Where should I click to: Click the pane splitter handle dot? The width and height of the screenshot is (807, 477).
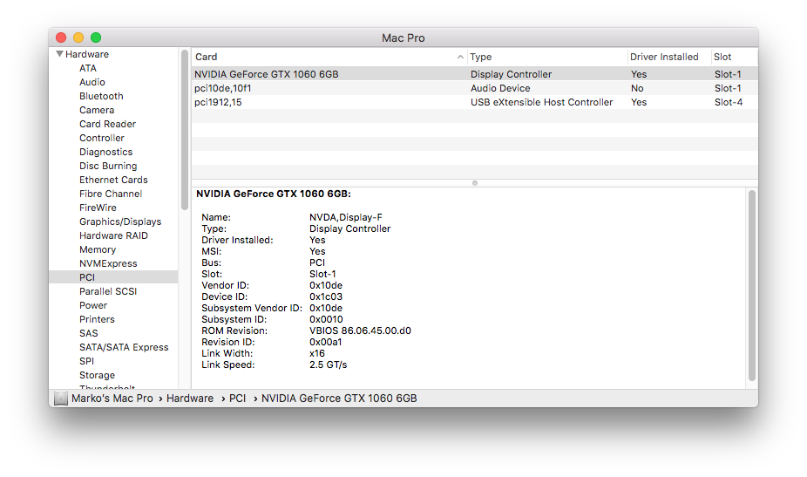(x=474, y=183)
